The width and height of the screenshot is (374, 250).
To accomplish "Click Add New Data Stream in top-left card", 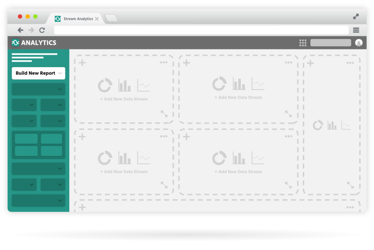I will 124,99.
